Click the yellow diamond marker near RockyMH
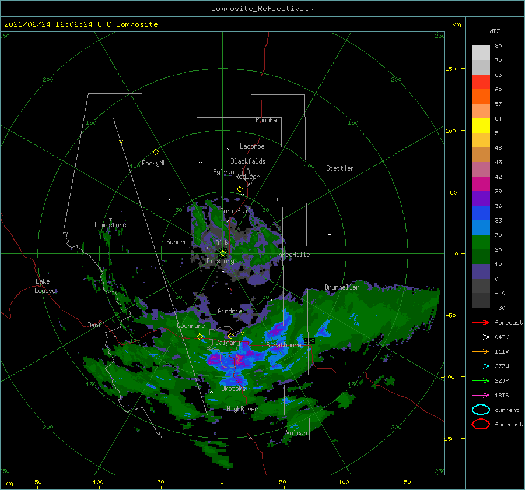The image size is (525, 490). tap(156, 152)
